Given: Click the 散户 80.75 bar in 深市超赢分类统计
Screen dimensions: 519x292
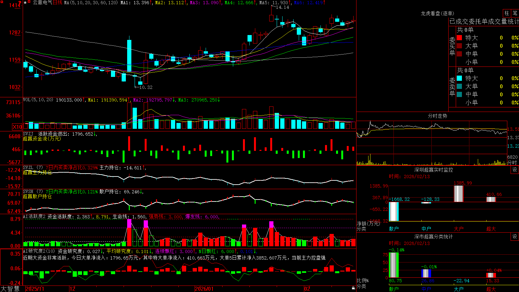Looking at the screenshot, I should click(393, 265).
